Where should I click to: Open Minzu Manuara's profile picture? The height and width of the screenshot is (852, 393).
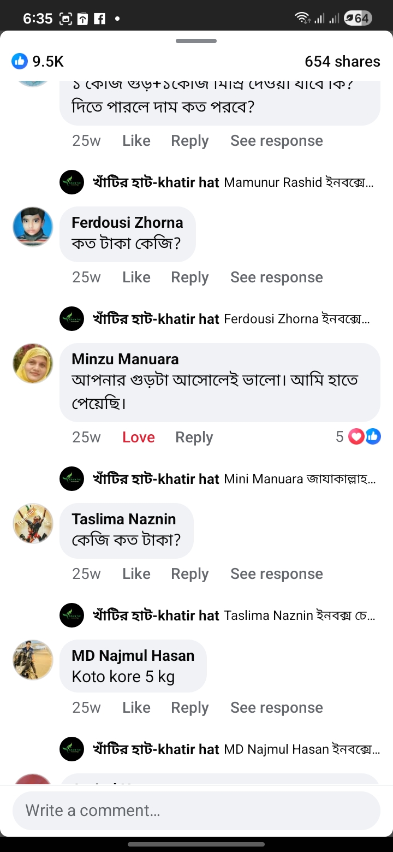pyautogui.click(x=33, y=363)
